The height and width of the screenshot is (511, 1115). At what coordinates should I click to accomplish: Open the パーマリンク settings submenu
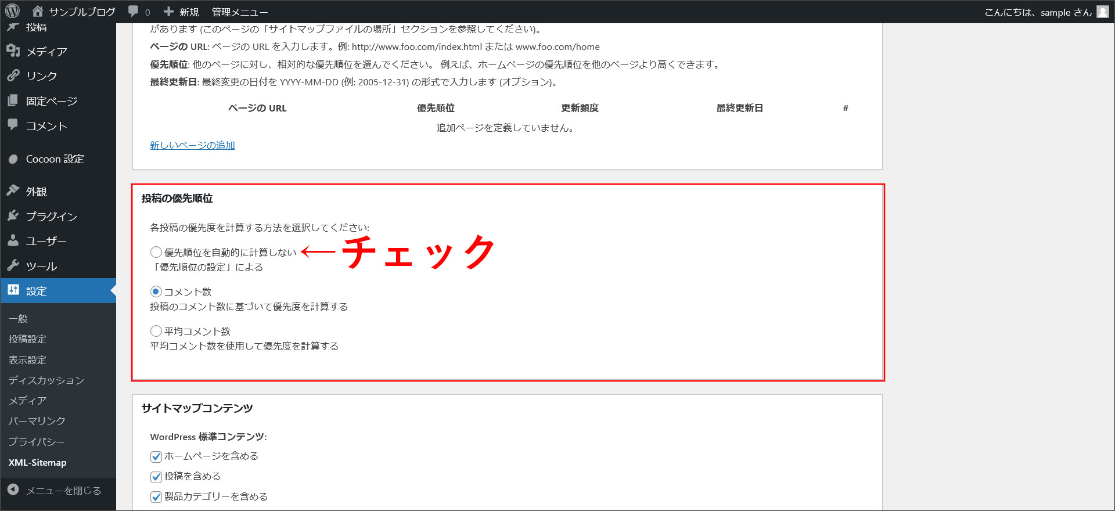coord(37,421)
